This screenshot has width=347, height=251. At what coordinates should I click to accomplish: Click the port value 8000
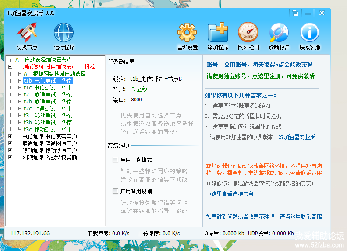coord(136,100)
